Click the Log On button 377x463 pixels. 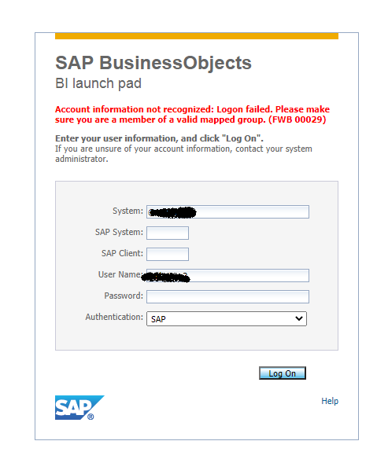tap(283, 373)
